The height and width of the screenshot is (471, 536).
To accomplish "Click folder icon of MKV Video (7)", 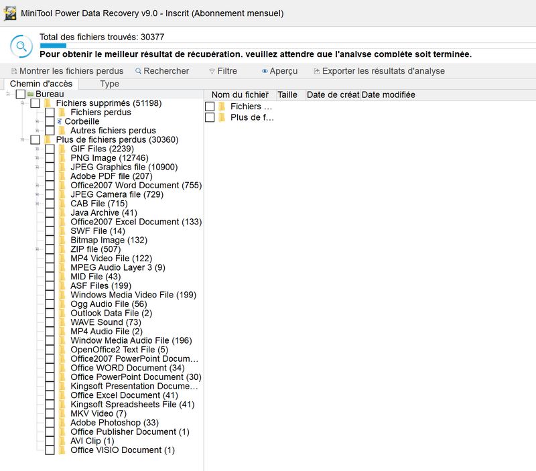I will coord(62,413).
